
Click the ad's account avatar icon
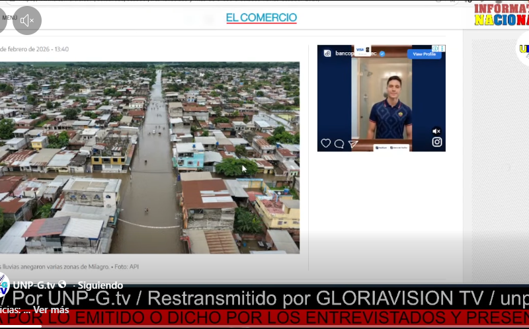[x=327, y=53]
